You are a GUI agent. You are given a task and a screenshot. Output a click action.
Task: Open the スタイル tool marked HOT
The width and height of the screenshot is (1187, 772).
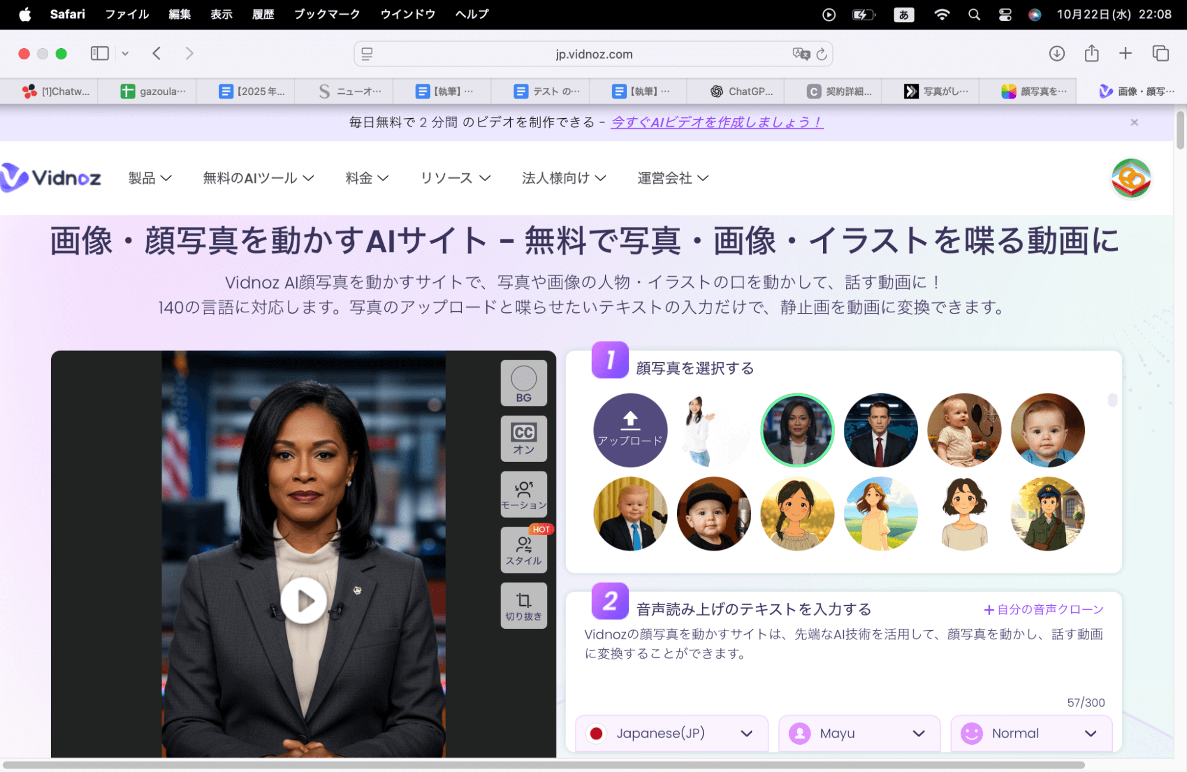click(x=523, y=549)
